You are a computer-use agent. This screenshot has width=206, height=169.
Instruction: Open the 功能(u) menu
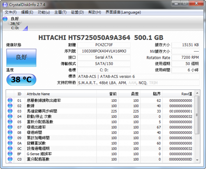[x=44, y=12]
